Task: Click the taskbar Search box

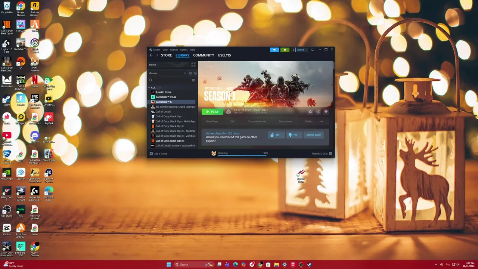Action: tap(194, 265)
